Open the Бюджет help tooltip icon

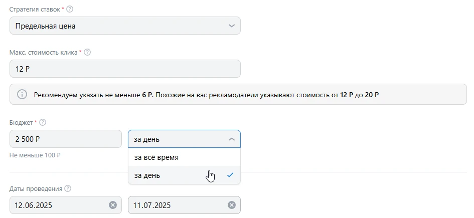(x=43, y=122)
